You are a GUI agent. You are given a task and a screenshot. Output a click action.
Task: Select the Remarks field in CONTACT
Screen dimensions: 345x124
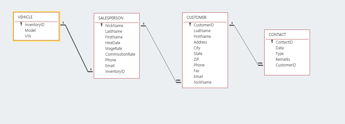[x=283, y=59]
